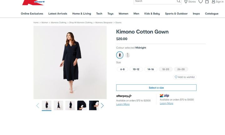
Task: Go to Gowns breadcrumb
Action: (118, 22)
